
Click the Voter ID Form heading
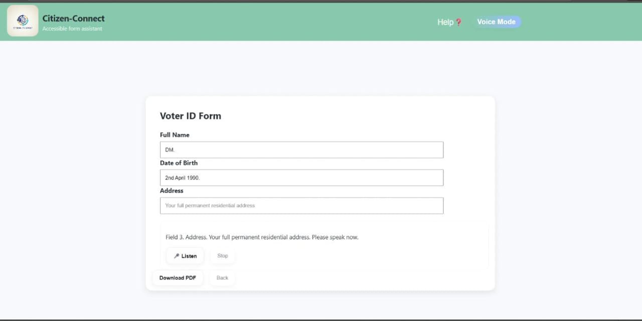[191, 116]
